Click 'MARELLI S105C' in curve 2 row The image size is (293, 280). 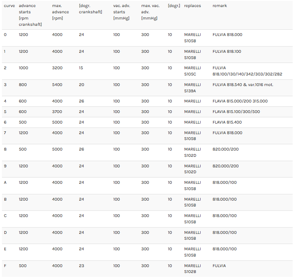(x=192, y=71)
